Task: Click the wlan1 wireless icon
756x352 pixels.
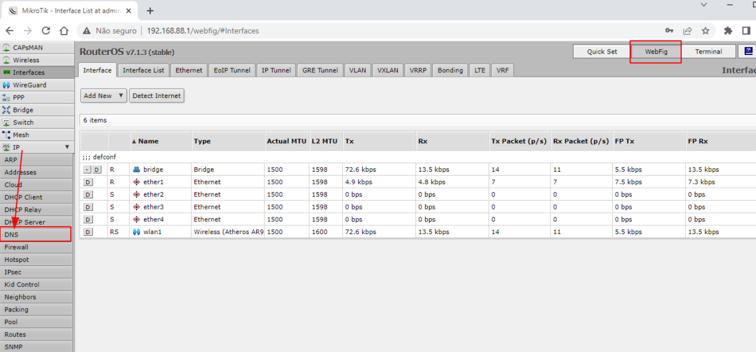Action: point(136,232)
